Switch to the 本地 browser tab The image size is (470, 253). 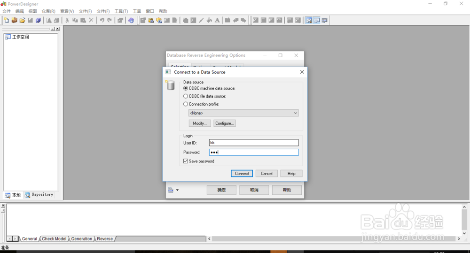13,195
